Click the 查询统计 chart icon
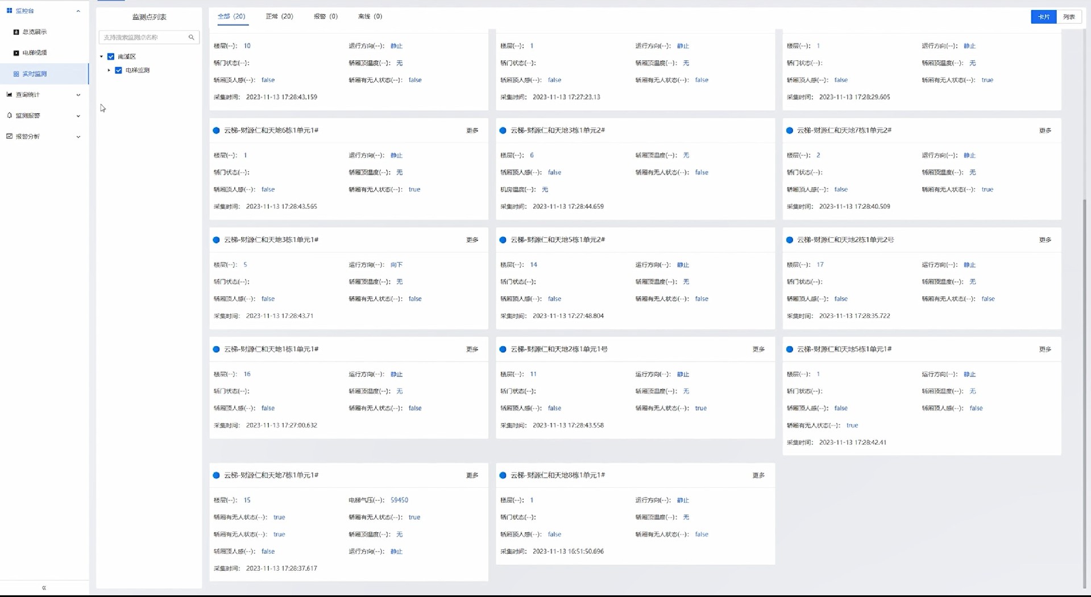 click(9, 94)
